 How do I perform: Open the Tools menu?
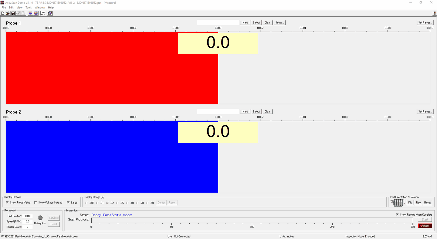pos(29,8)
